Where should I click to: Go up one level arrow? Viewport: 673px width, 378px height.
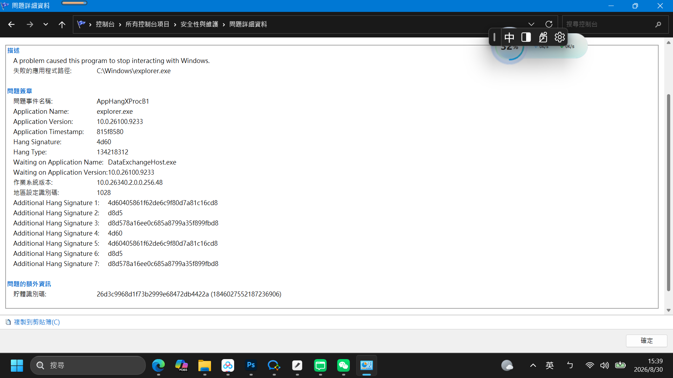[62, 24]
